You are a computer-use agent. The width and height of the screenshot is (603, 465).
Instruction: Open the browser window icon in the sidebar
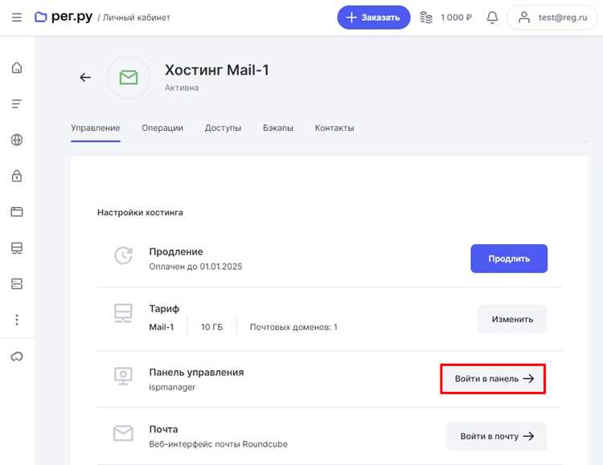click(17, 212)
